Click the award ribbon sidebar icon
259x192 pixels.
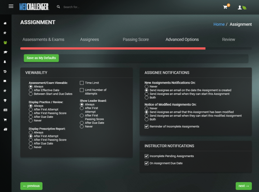point(5,62)
